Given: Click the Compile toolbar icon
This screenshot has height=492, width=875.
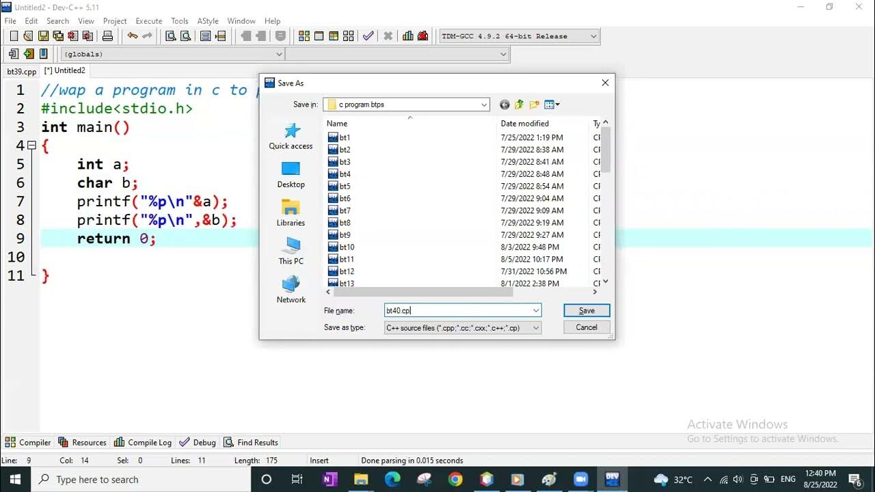Looking at the screenshot, I should coord(304,36).
